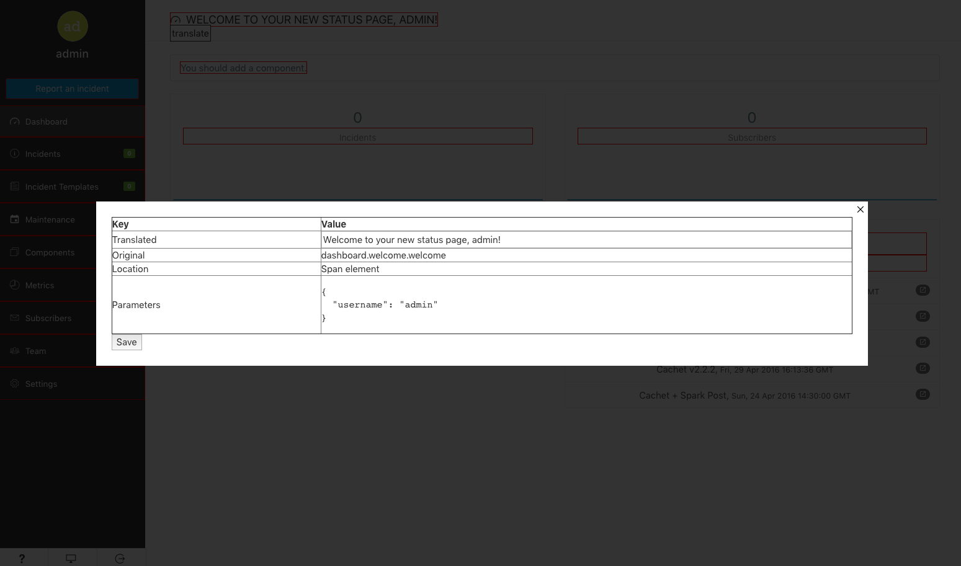The width and height of the screenshot is (961, 566).
Task: Edit the Translated value input field
Action: [586, 240]
